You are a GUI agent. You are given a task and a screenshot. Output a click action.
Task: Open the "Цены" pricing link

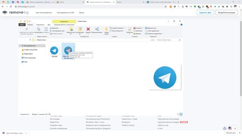82,12
